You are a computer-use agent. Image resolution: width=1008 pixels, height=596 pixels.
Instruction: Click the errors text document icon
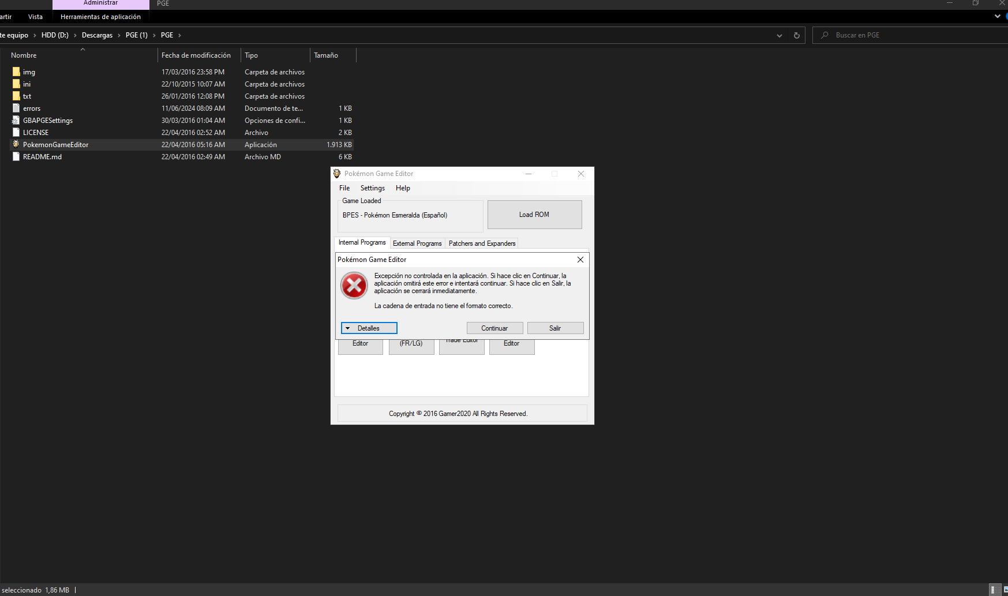pyautogui.click(x=16, y=108)
